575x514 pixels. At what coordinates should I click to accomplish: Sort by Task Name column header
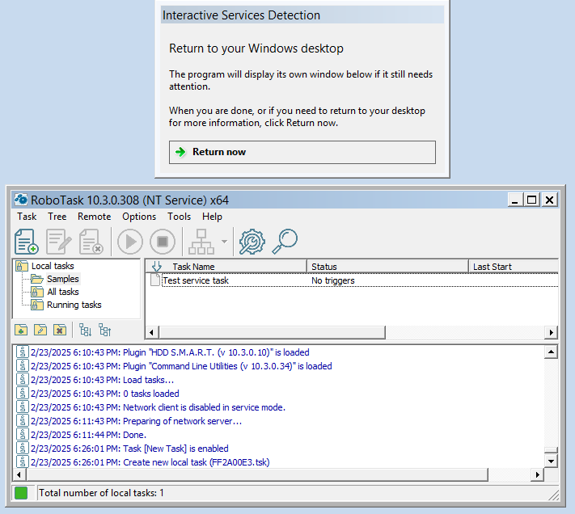(226, 267)
